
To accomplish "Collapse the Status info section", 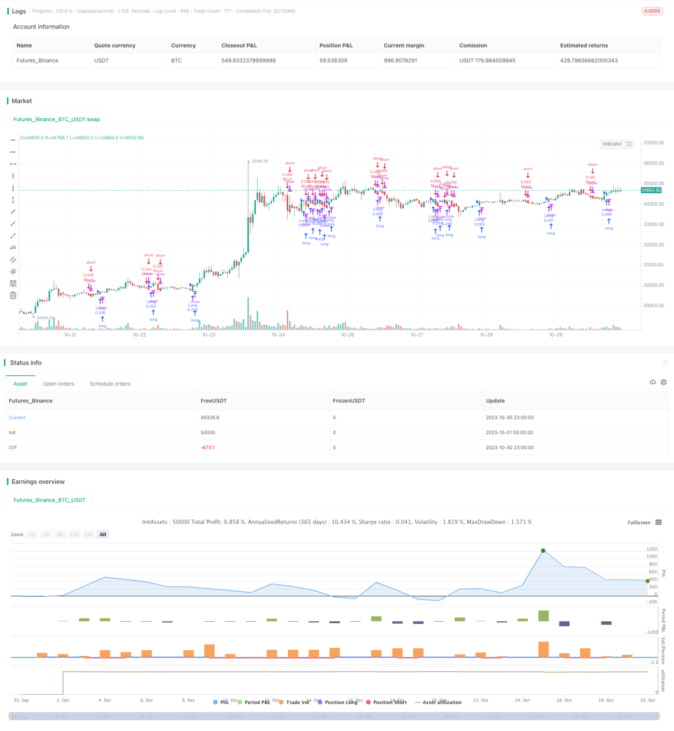I will [x=665, y=363].
